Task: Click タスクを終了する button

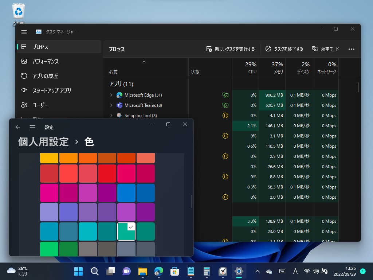Action: click(284, 49)
